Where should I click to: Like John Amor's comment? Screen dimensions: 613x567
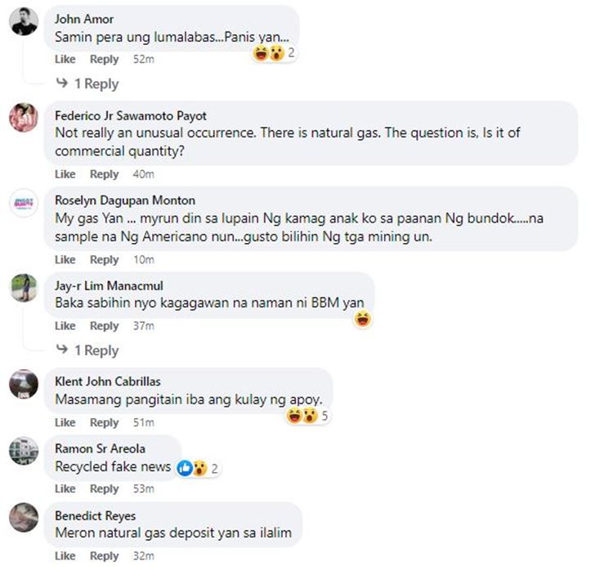65,59
